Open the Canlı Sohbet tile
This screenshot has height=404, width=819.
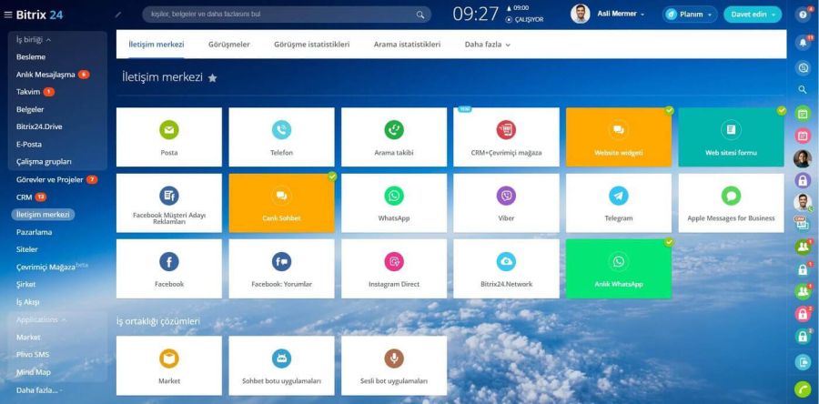click(x=281, y=203)
